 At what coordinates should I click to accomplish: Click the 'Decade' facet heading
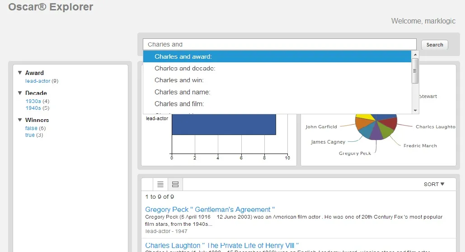pyautogui.click(x=36, y=93)
